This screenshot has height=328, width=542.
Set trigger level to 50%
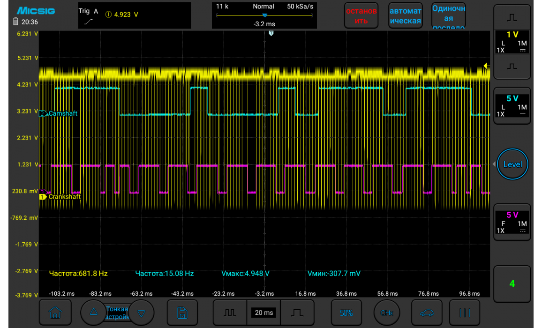pos(346,313)
